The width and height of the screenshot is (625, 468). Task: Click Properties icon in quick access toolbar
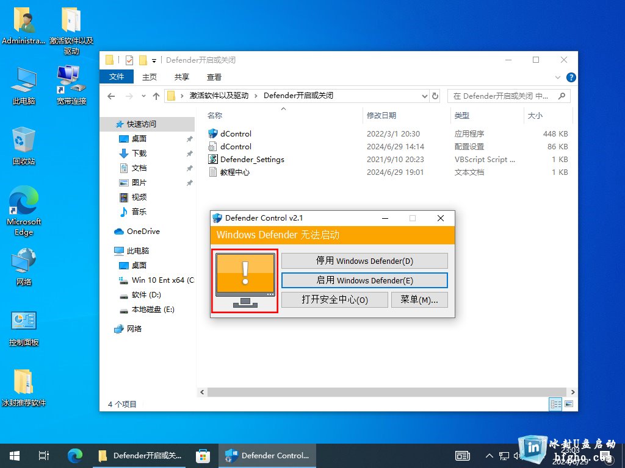coord(129,60)
